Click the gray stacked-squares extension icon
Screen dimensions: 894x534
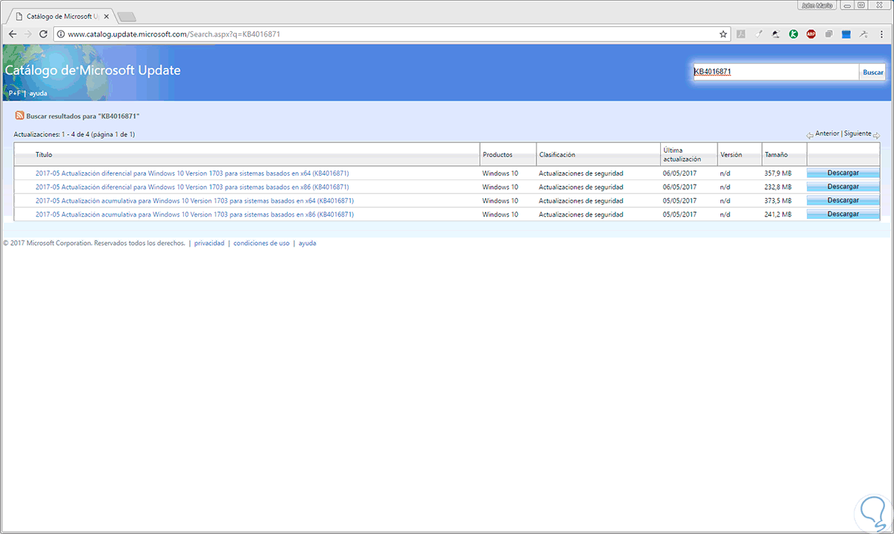(828, 34)
